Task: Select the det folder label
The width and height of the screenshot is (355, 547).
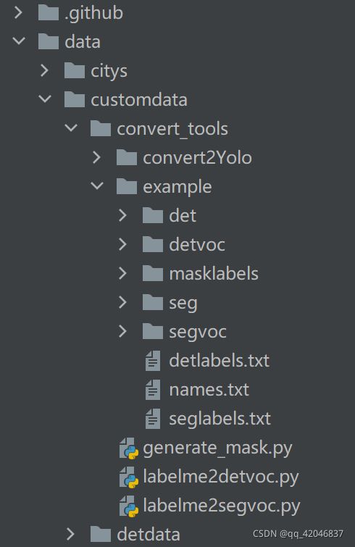Action: pos(183,216)
